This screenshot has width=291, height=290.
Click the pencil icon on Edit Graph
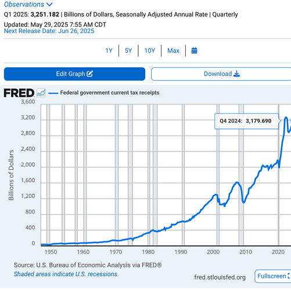(x=90, y=74)
